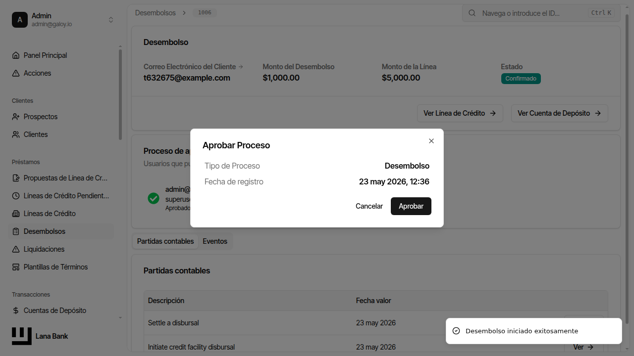
Task: Click the toast success check icon
Action: tap(456, 331)
